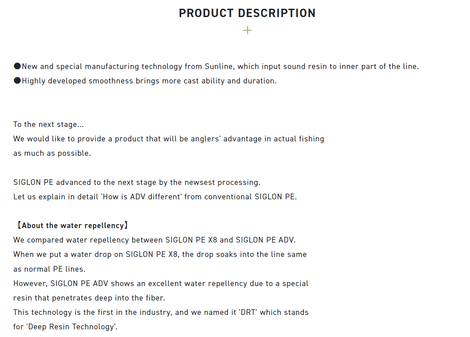Click the sentence 'We compared water repellency'

[x=154, y=240]
